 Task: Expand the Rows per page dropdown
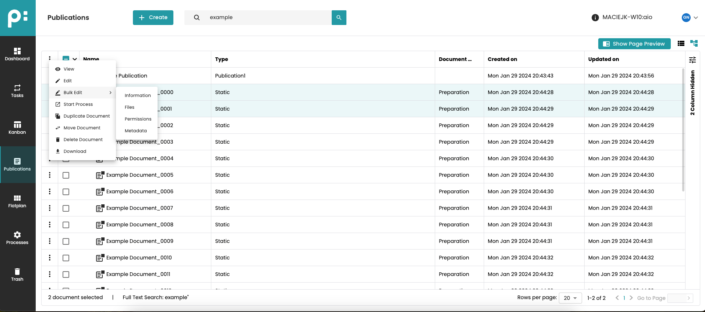point(570,298)
